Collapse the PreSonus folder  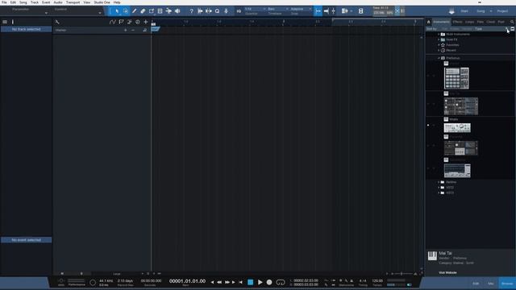[x=439, y=58]
